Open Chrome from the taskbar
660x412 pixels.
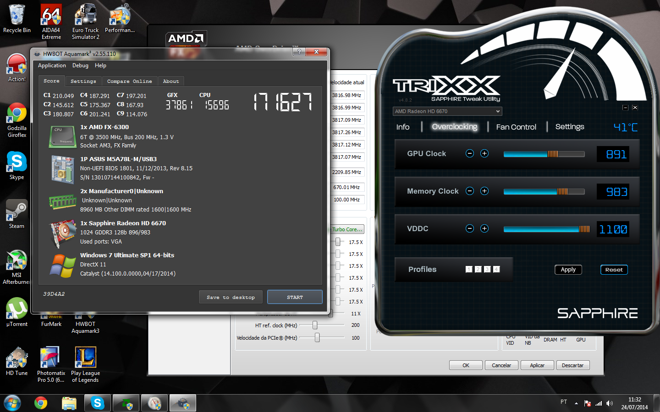point(41,403)
